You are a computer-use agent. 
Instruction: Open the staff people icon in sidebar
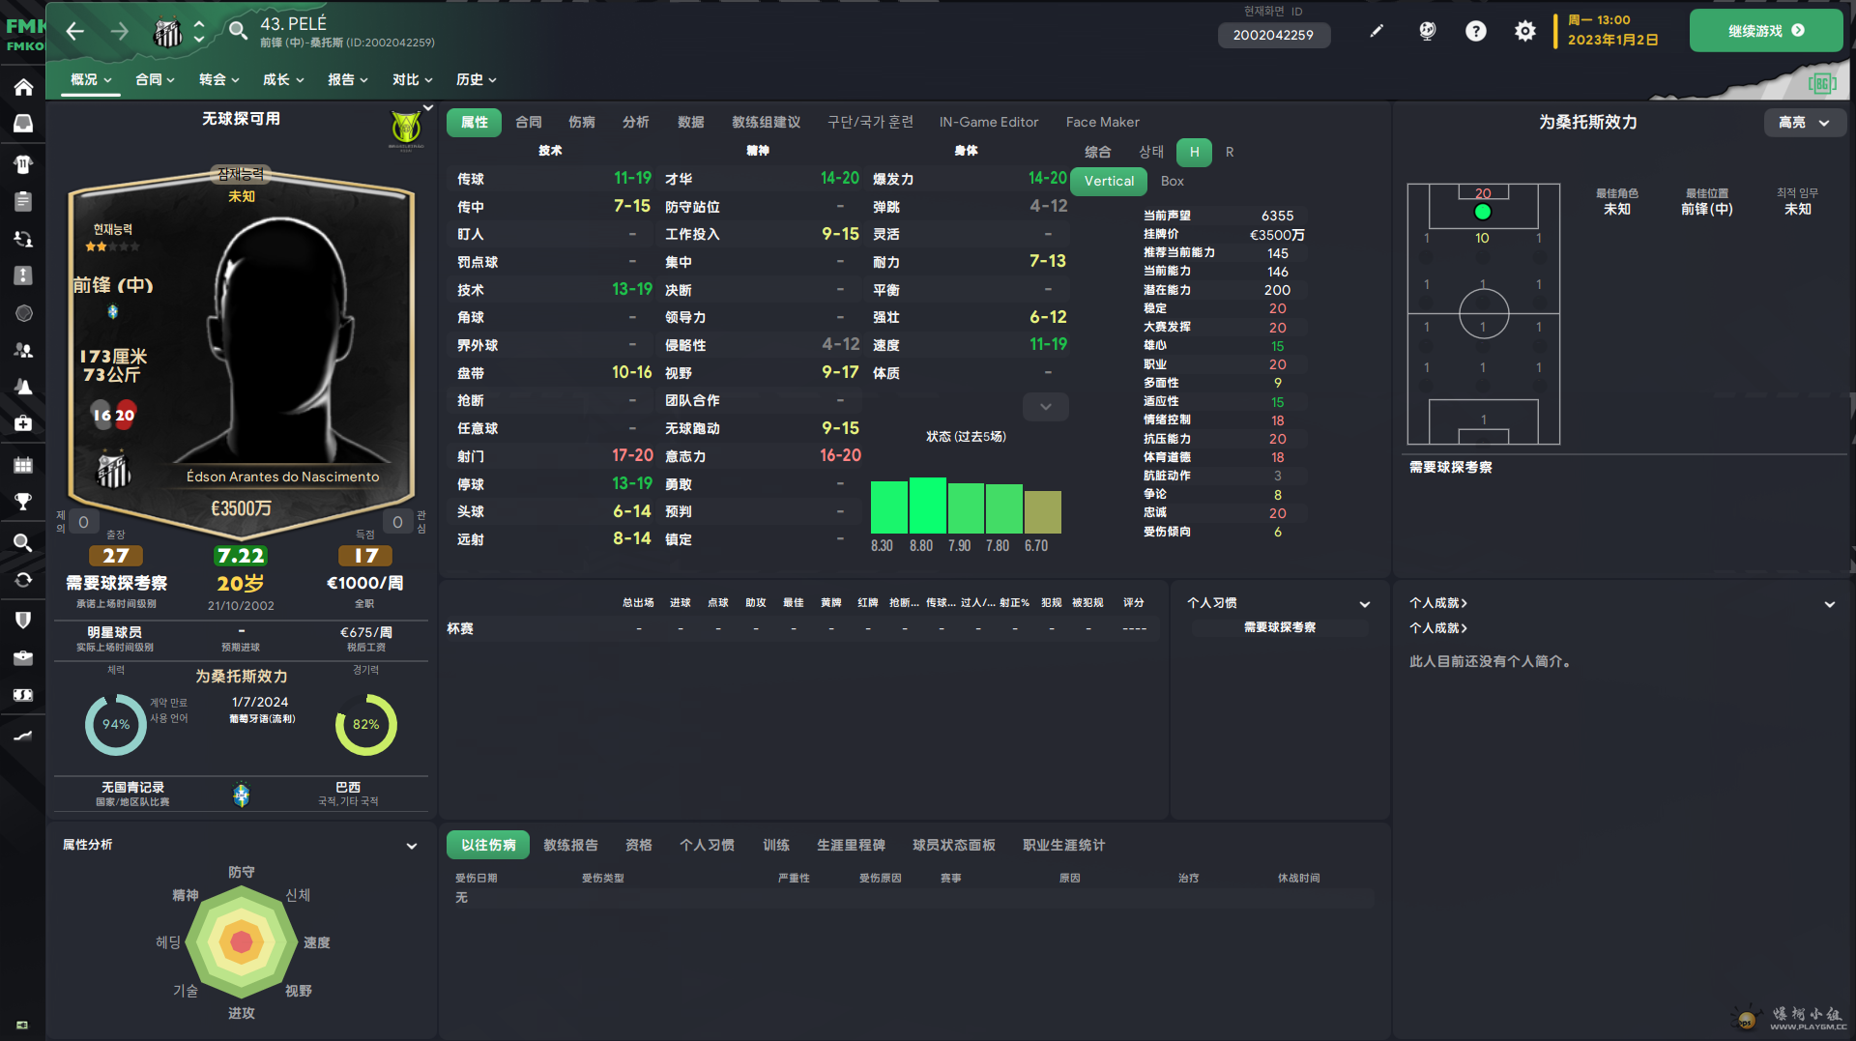[23, 350]
